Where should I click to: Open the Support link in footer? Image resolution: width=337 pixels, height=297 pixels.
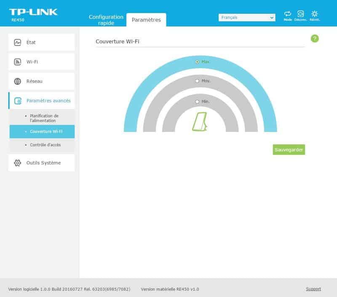click(313, 289)
